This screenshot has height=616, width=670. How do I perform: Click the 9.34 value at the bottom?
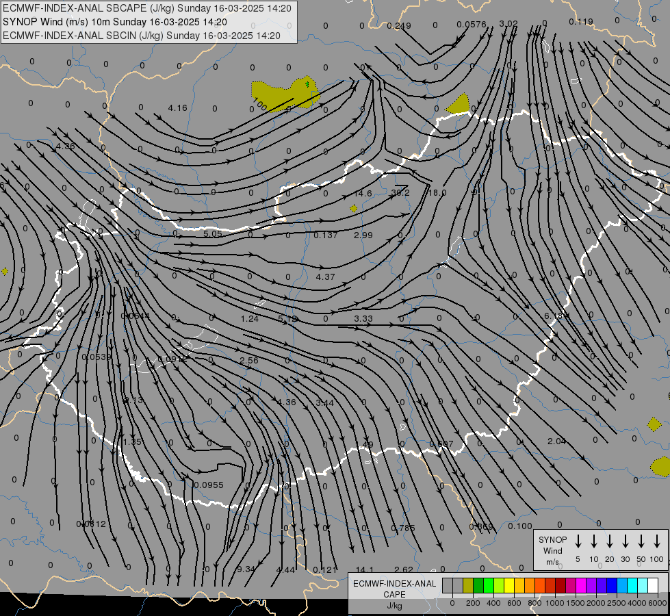click(x=246, y=569)
